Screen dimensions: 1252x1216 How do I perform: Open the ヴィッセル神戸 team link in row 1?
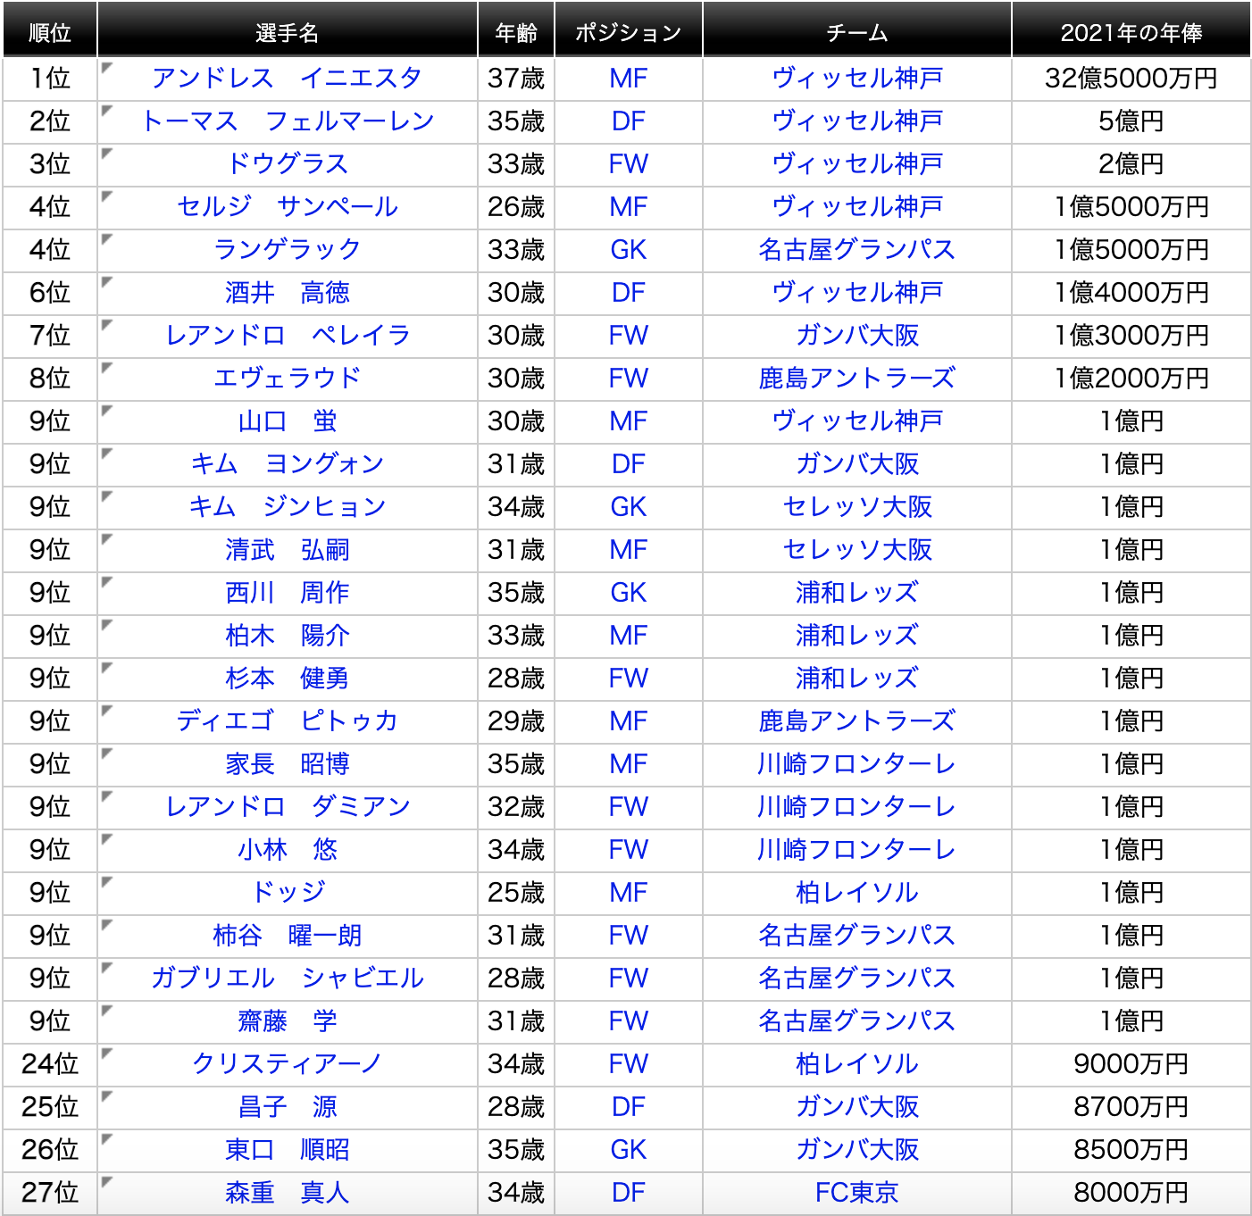tap(856, 79)
